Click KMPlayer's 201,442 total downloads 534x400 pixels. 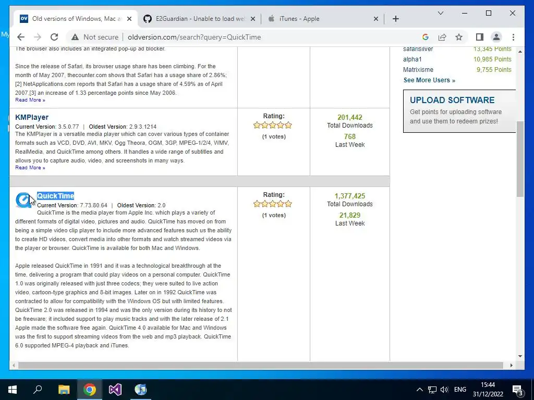point(350,117)
